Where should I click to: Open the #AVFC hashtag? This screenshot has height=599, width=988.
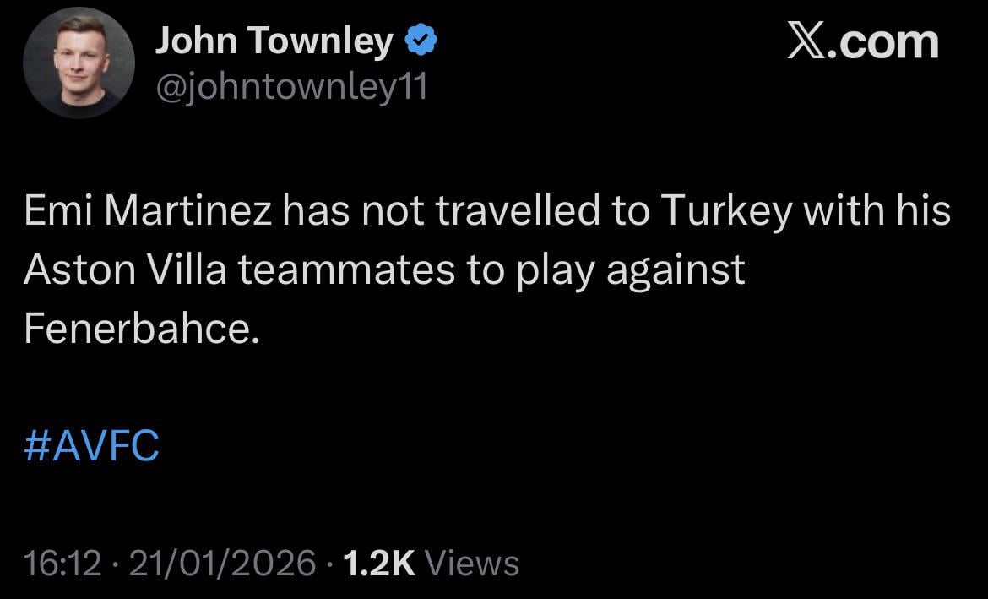click(91, 445)
